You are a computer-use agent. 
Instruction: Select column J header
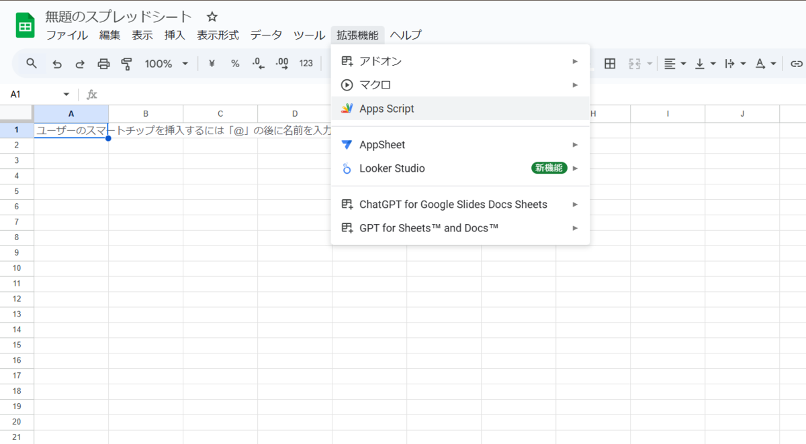[x=742, y=113]
